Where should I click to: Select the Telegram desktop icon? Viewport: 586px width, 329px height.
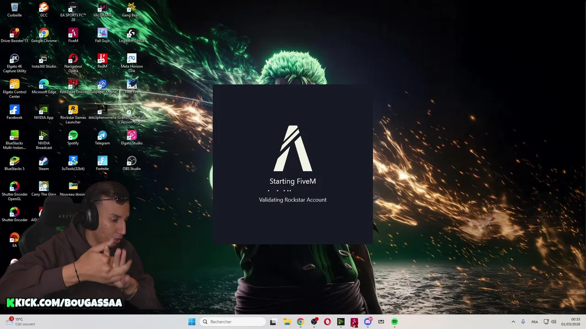(102, 138)
